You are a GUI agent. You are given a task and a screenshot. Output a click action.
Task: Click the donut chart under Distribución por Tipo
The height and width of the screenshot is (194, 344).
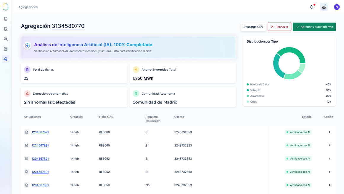click(x=289, y=63)
